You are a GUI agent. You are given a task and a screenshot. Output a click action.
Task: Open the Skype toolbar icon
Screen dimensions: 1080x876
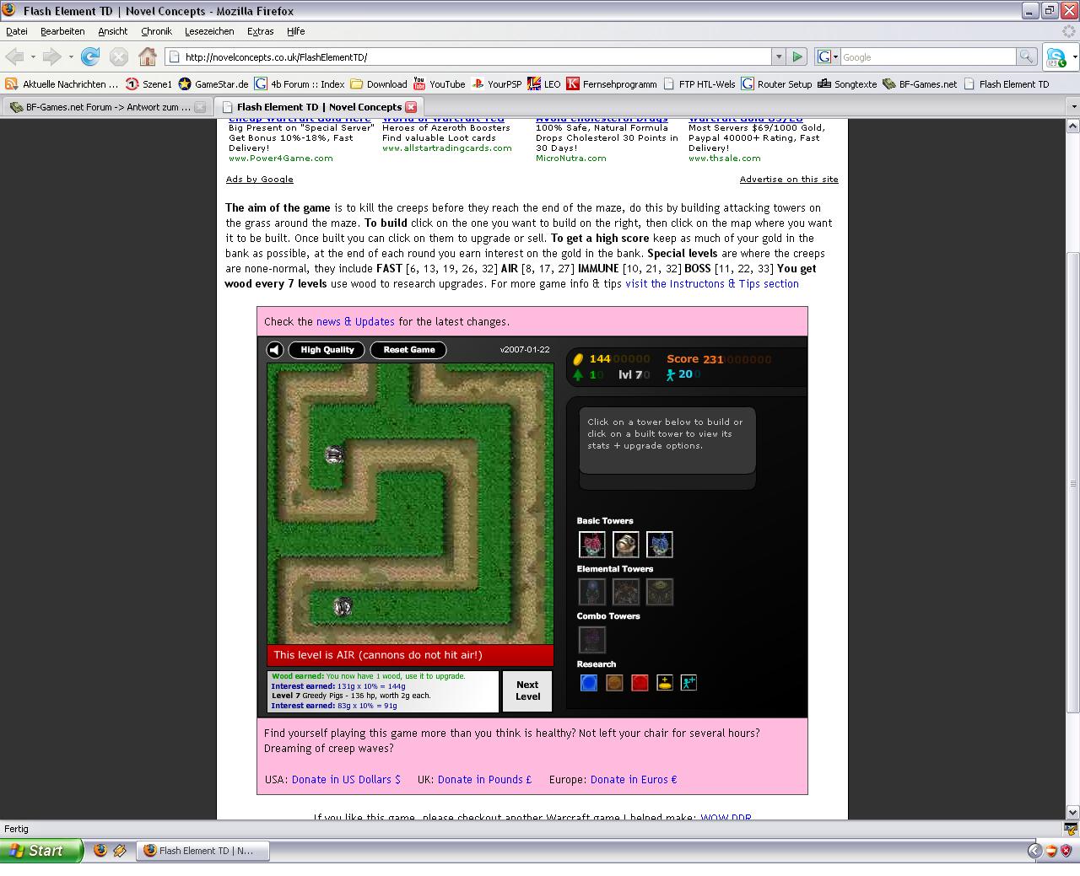click(1056, 57)
